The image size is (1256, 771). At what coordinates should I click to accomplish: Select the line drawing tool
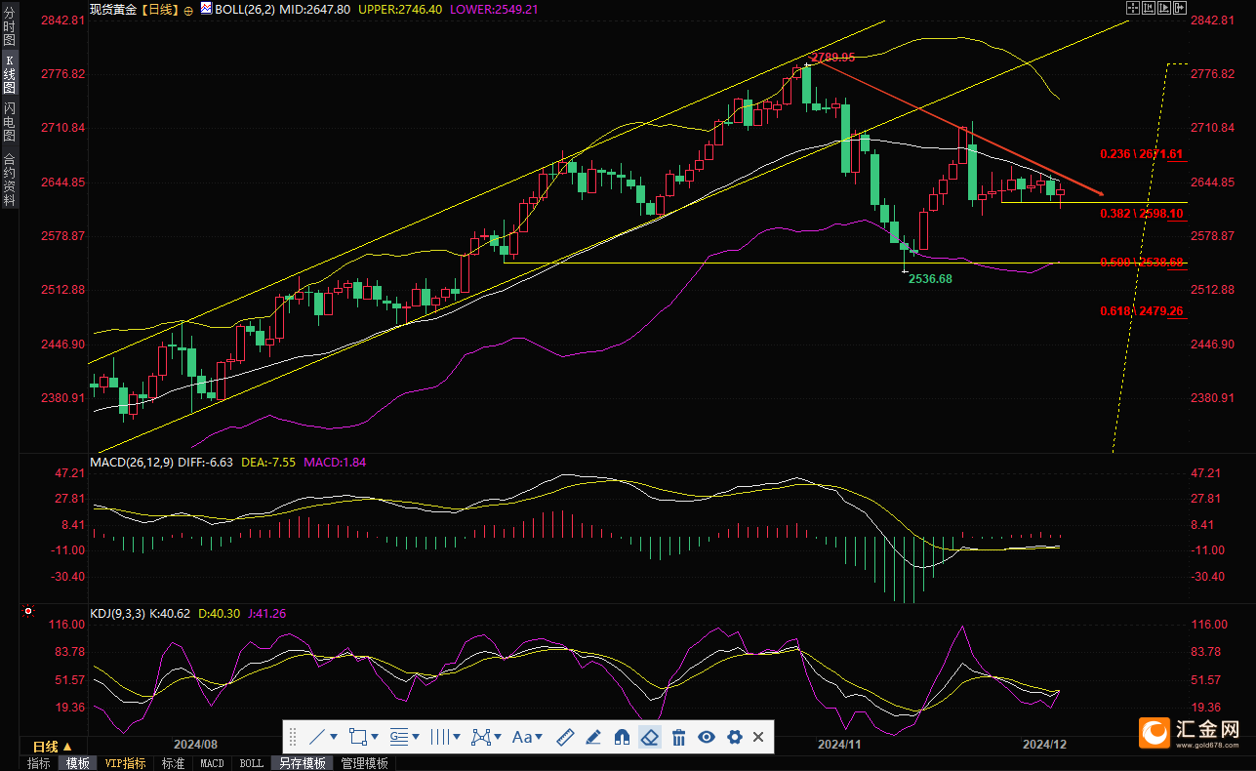pos(317,737)
